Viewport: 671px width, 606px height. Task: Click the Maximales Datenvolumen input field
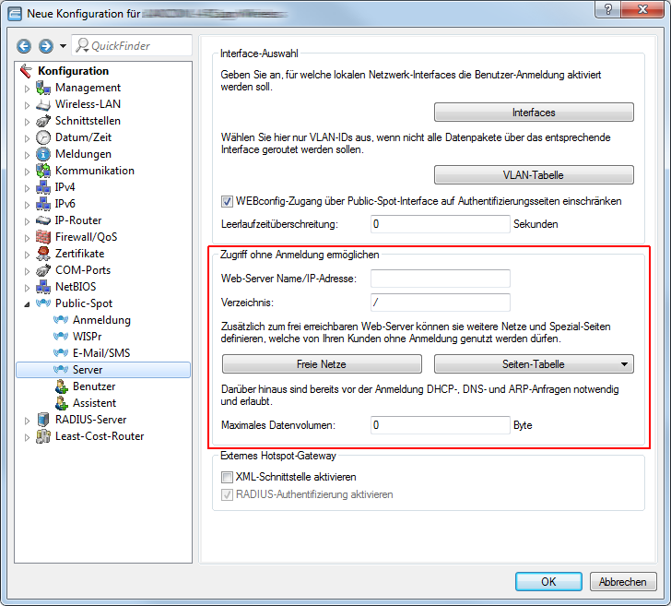click(x=440, y=425)
